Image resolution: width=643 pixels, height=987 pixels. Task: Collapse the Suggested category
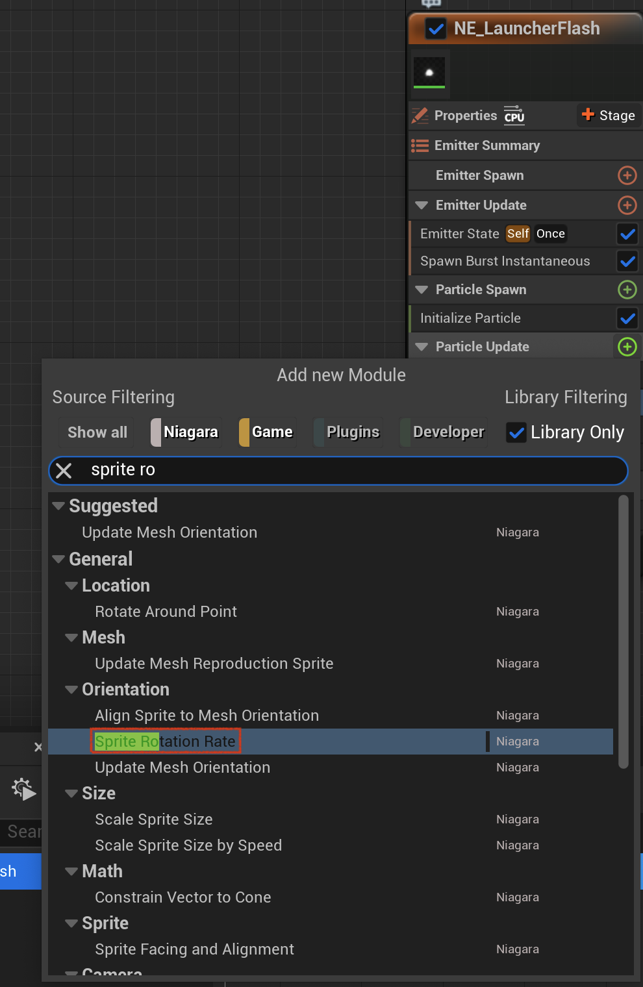58,506
